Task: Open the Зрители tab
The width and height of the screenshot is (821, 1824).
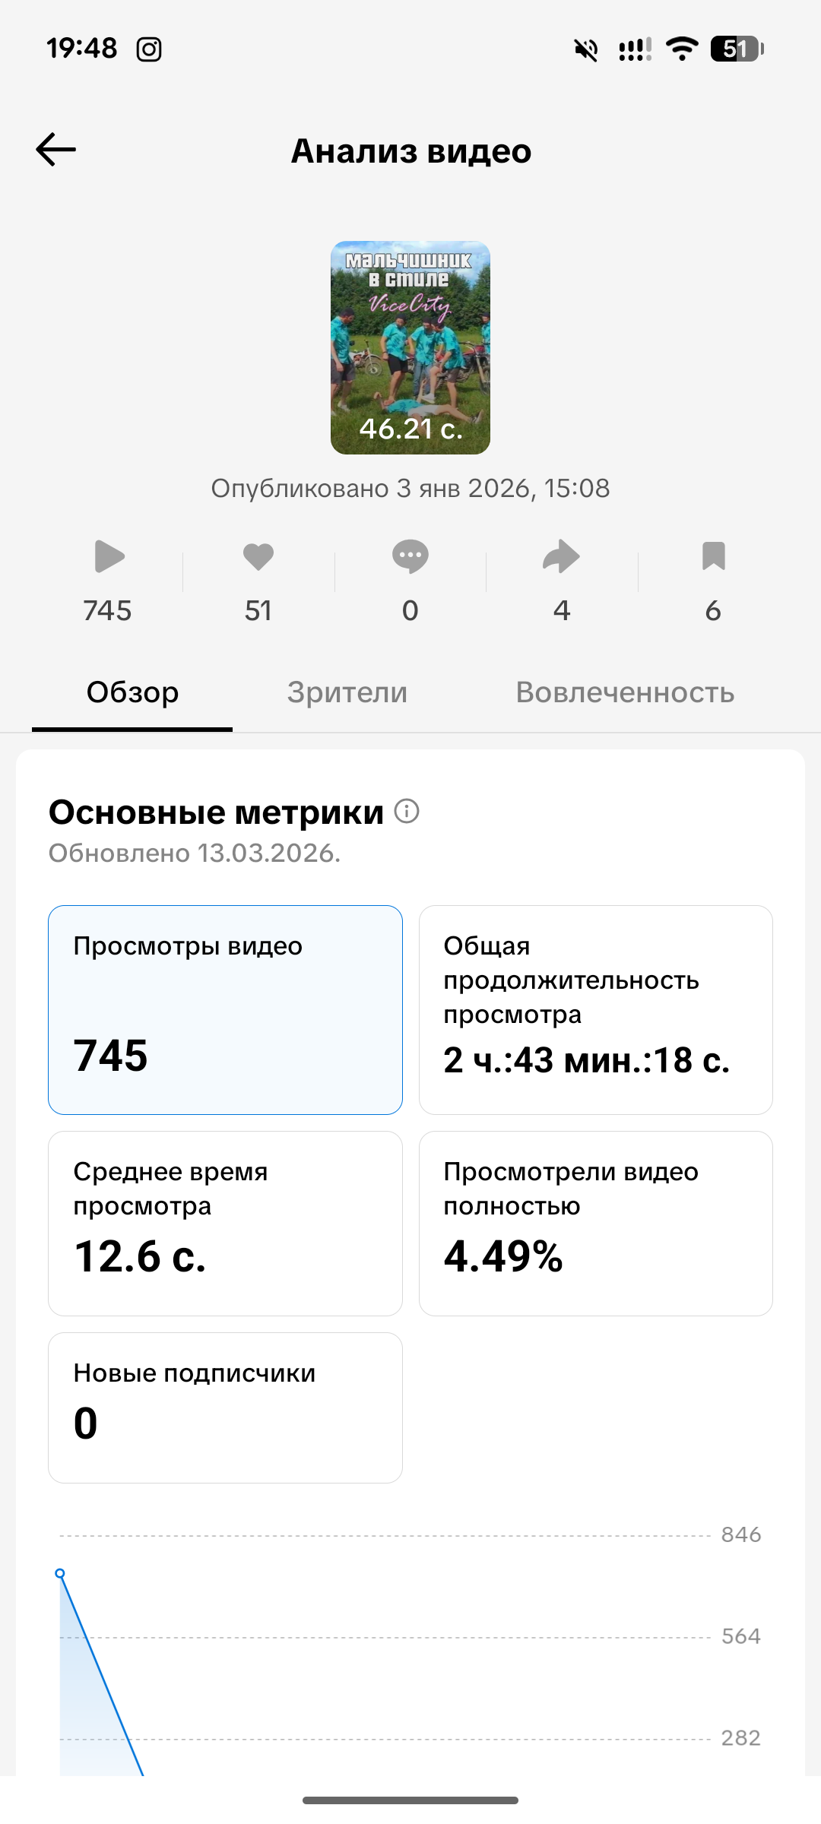Action: [347, 692]
